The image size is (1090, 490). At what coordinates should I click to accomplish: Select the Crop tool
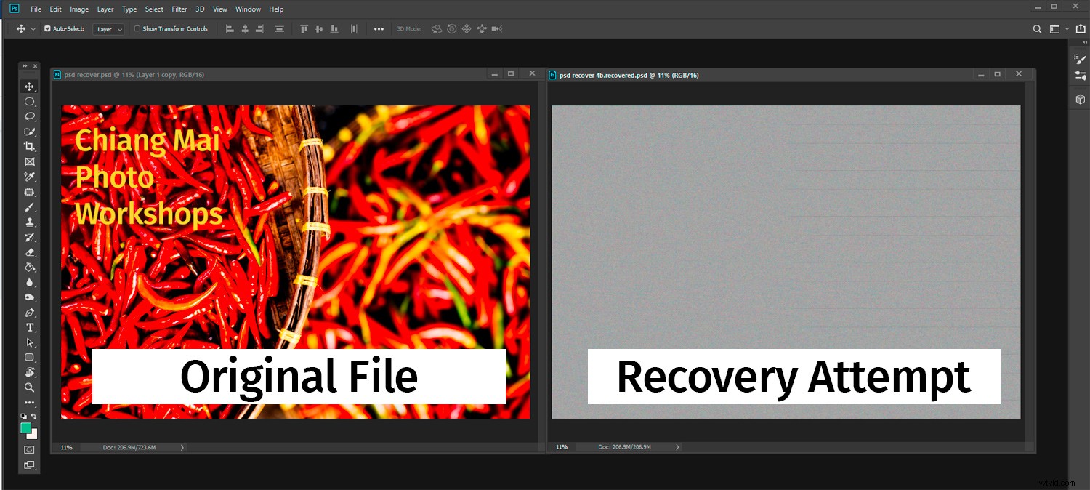tap(30, 146)
